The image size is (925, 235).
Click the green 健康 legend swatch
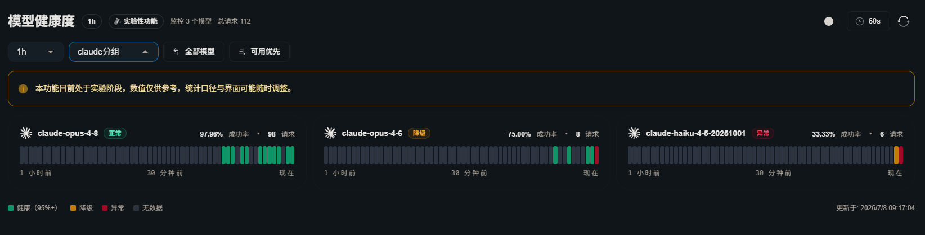pos(11,208)
